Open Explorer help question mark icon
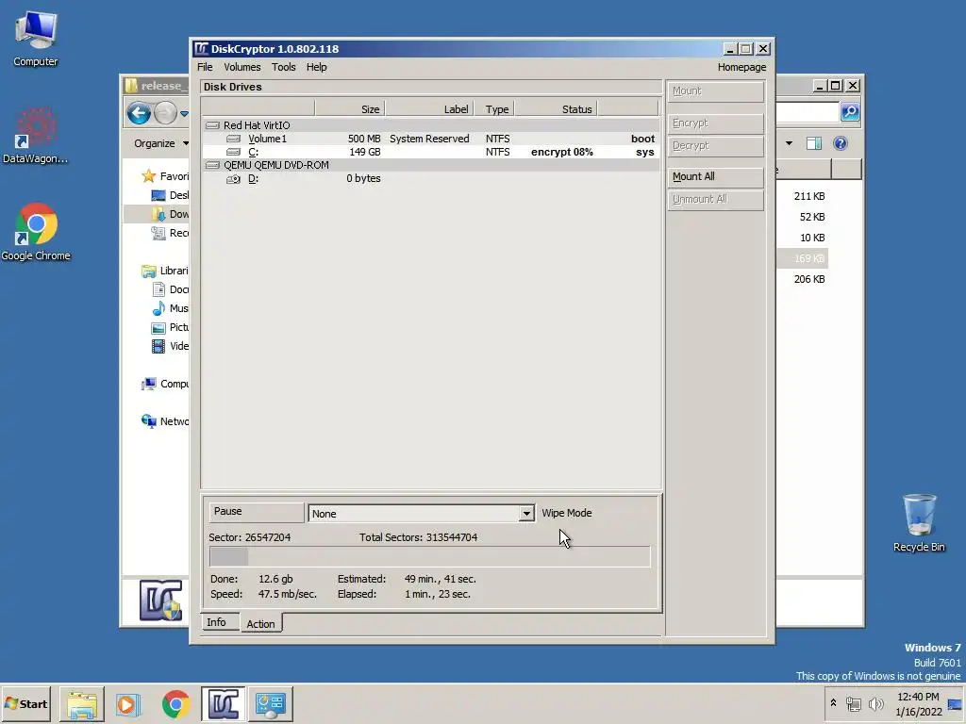 (841, 143)
